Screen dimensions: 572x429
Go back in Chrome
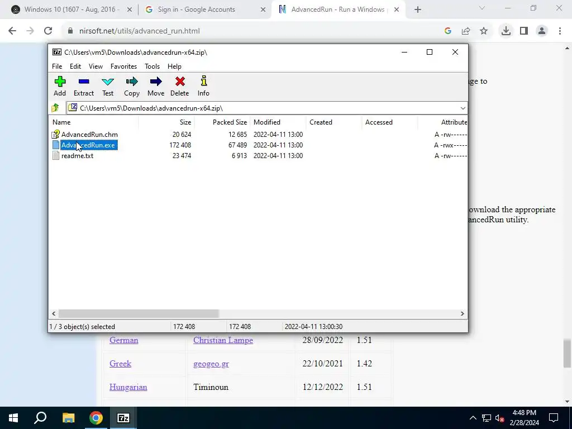pos(12,31)
